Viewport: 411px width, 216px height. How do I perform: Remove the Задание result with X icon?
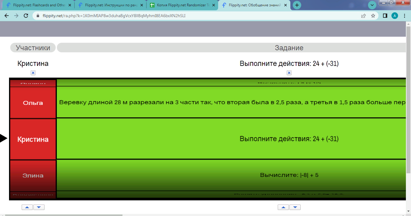pyautogui.click(x=289, y=73)
